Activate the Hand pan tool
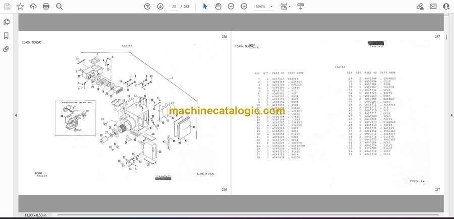This screenshot has height=219, width=454. (218, 7)
